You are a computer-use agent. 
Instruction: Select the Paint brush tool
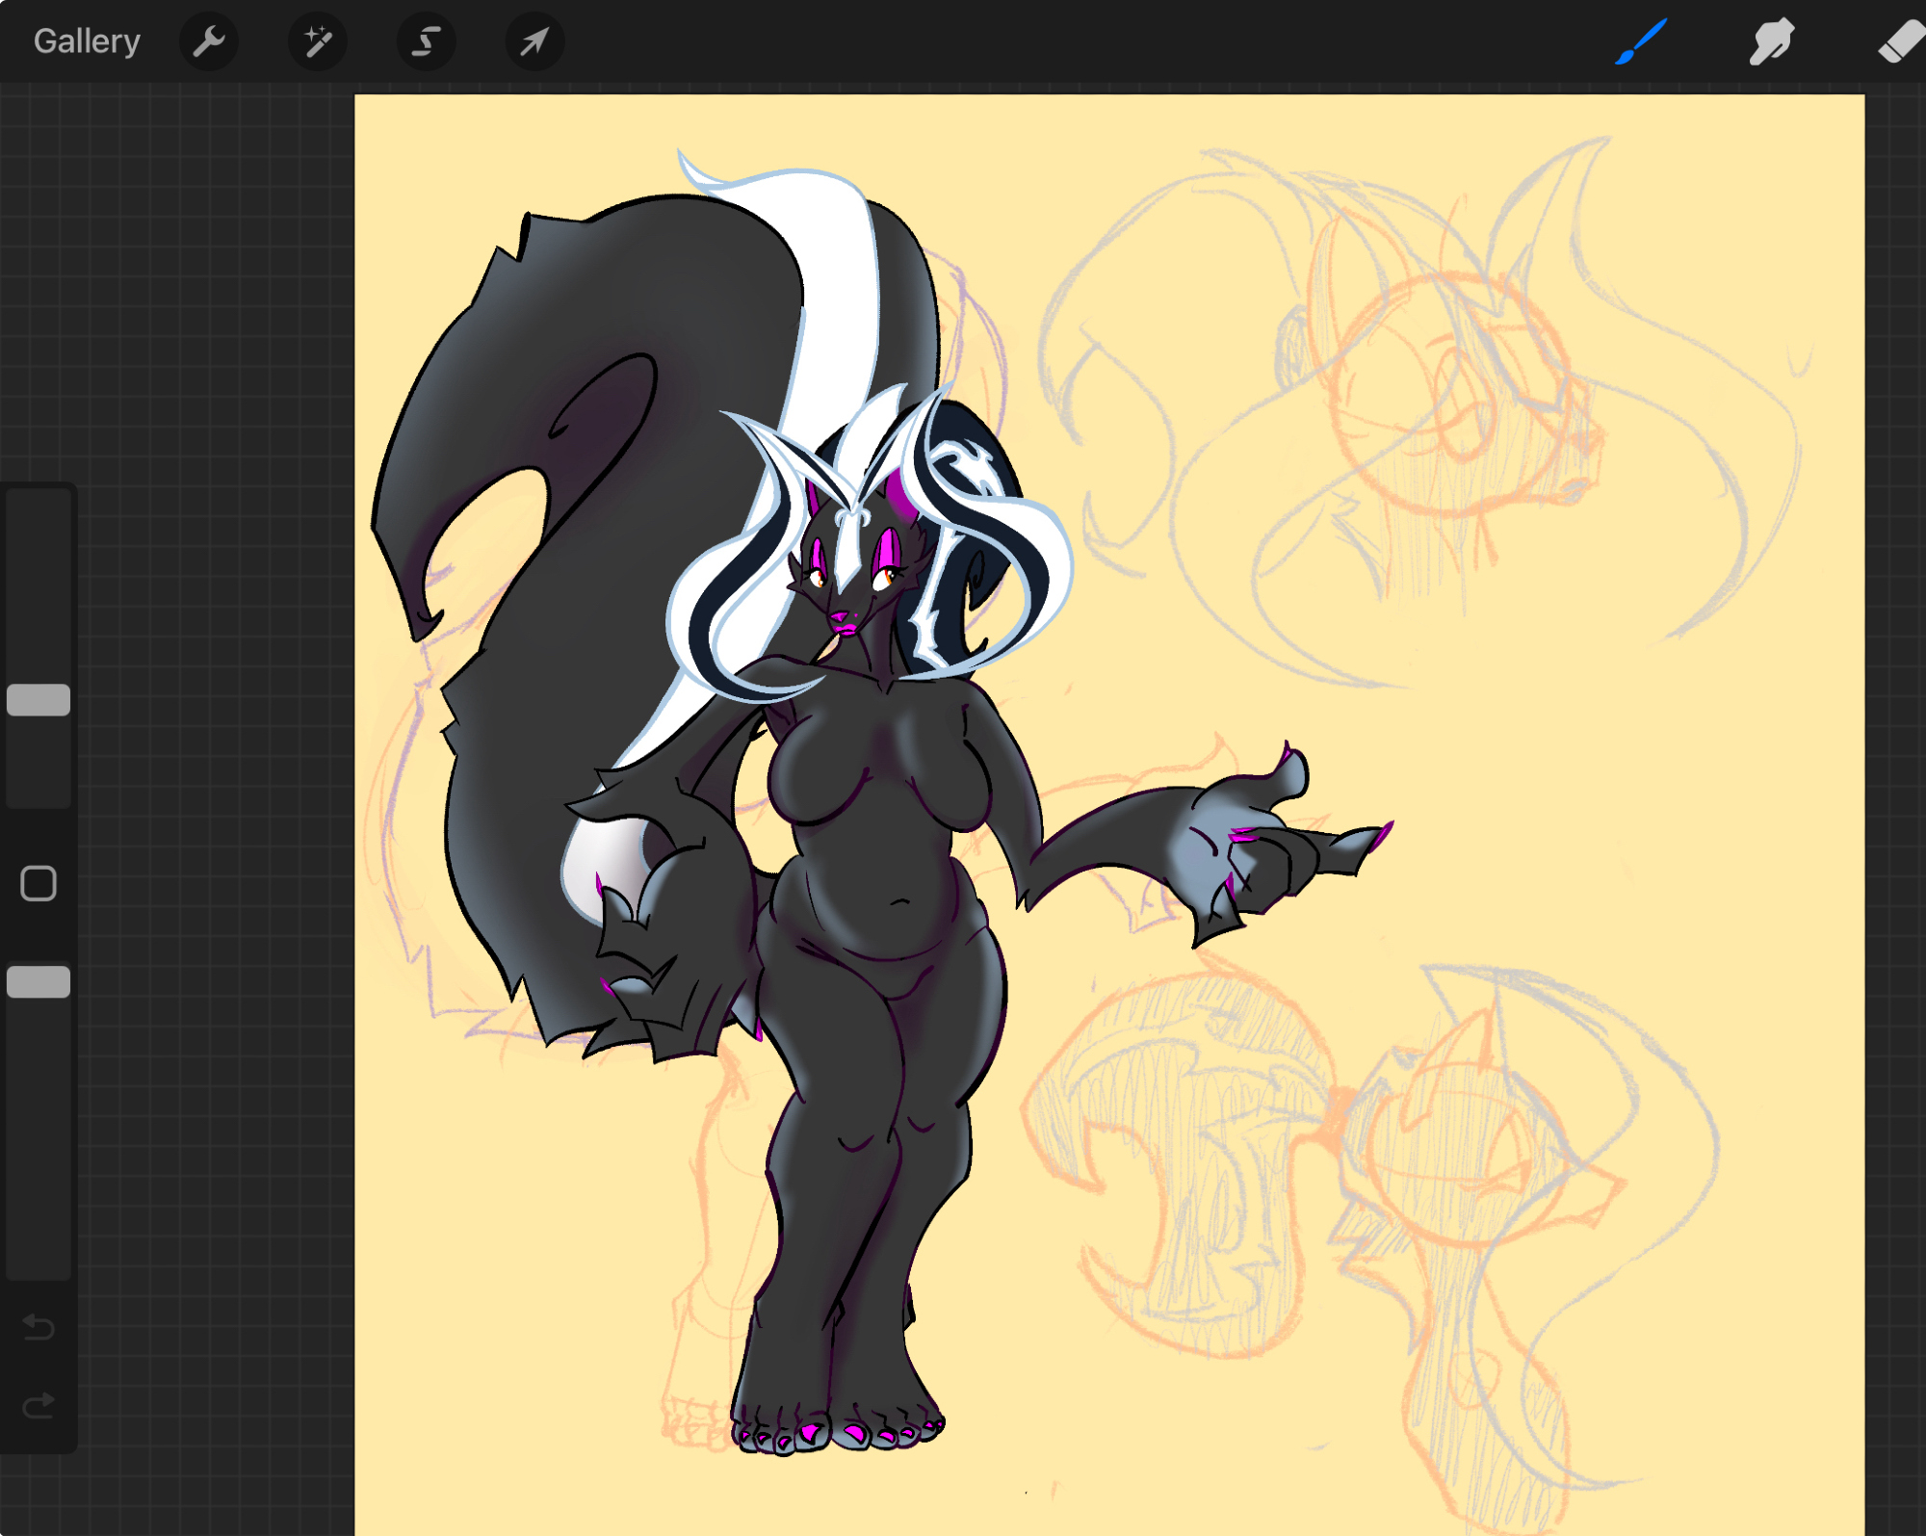(x=1641, y=41)
